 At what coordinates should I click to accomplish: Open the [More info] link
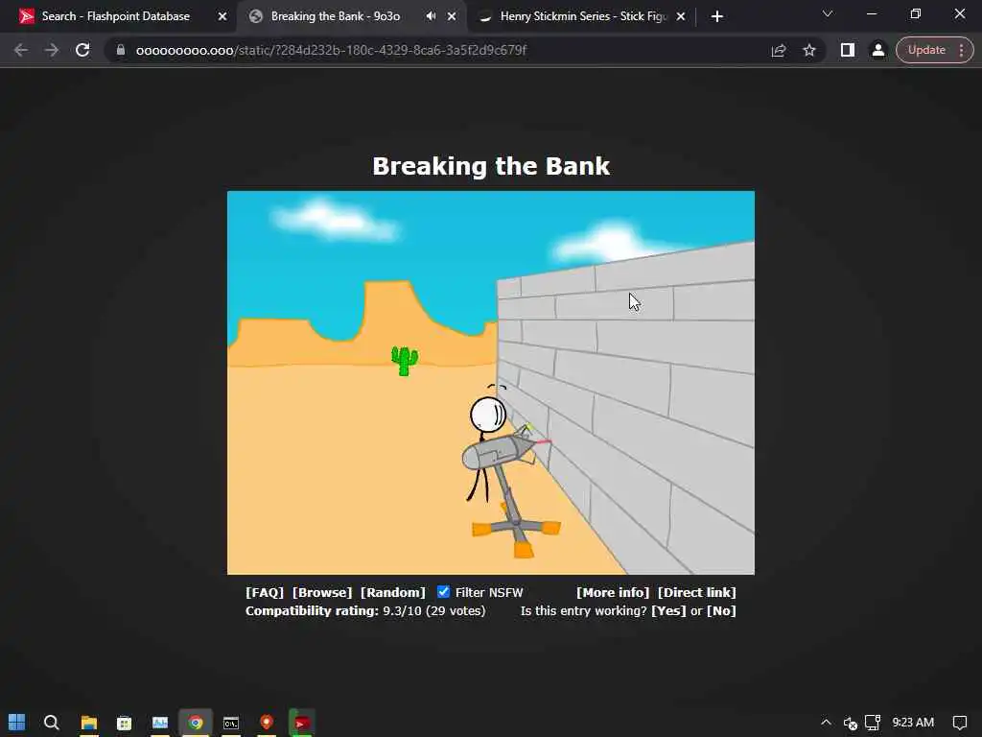click(613, 592)
